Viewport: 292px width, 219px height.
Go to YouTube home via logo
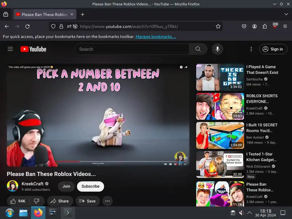click(x=33, y=49)
